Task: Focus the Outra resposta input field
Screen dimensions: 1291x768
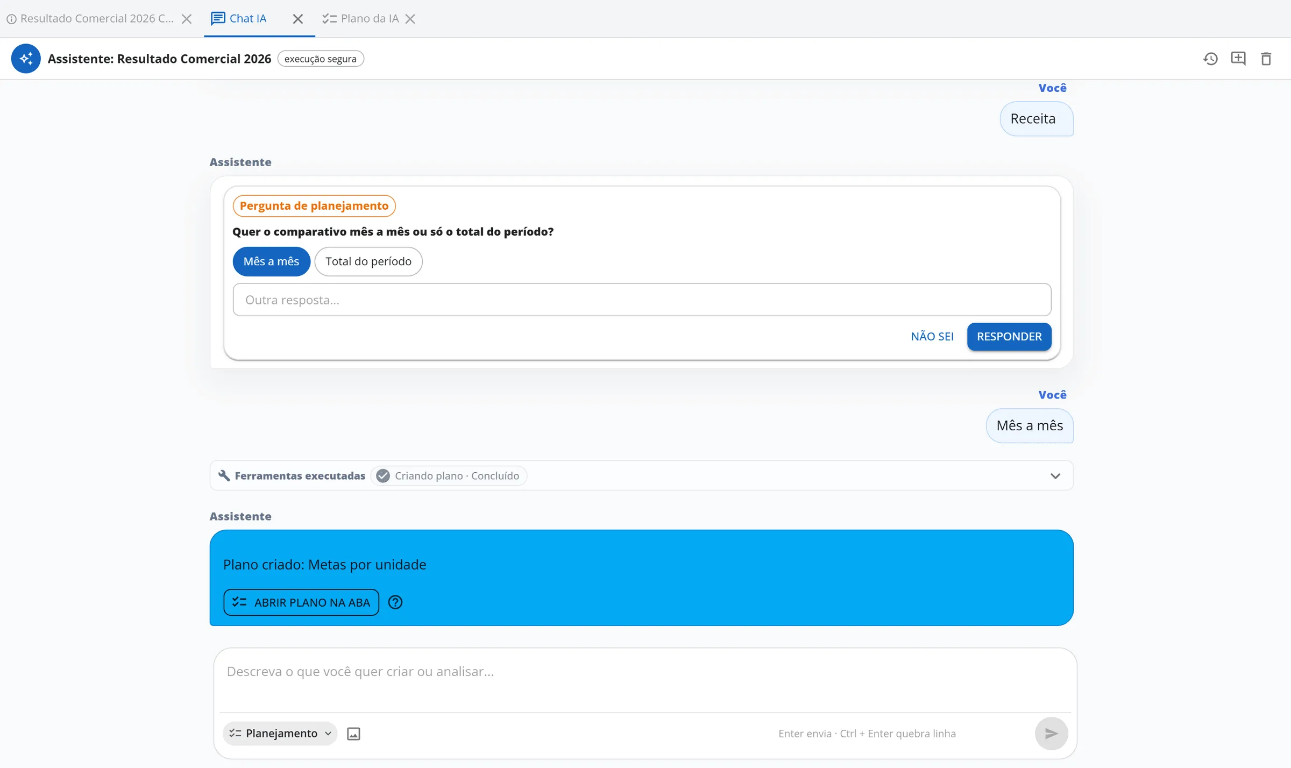Action: 642,300
